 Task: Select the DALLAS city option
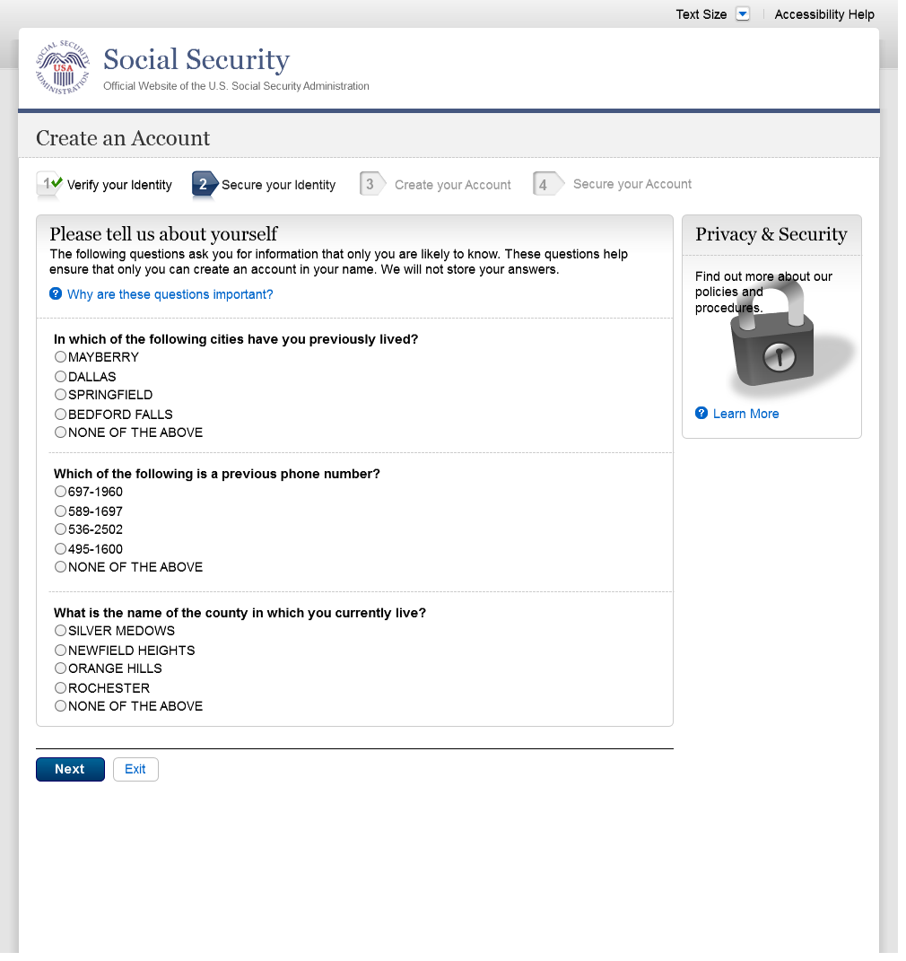point(61,377)
